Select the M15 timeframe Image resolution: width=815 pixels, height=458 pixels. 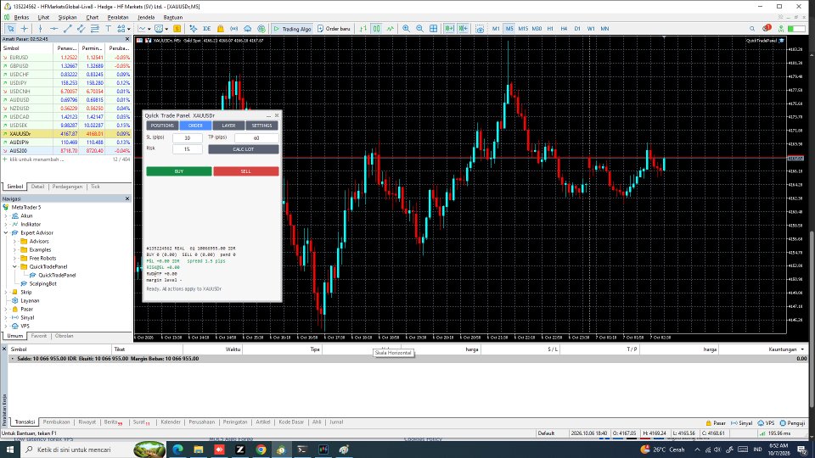(523, 29)
